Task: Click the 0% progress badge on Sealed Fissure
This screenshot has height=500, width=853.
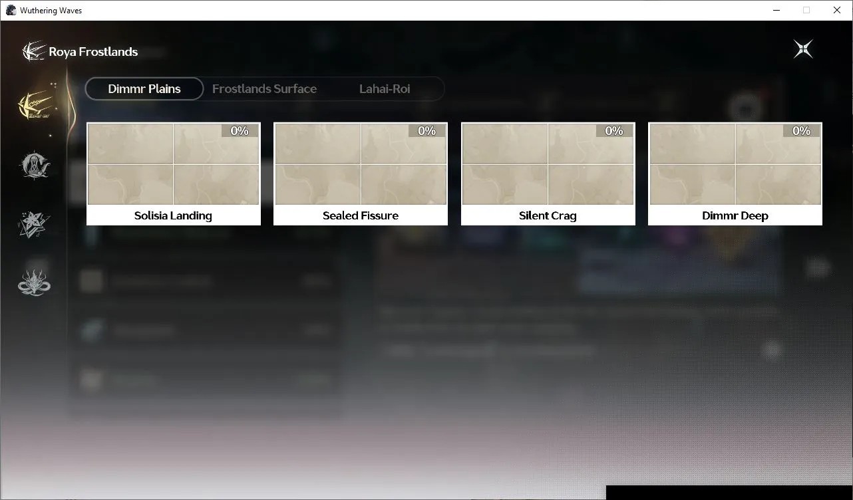Action: point(427,131)
